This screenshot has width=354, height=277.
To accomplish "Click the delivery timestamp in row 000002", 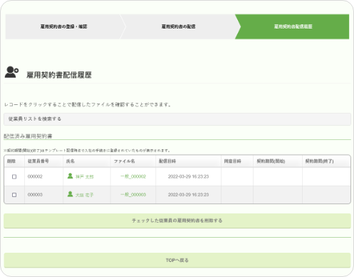I will coord(188,176).
